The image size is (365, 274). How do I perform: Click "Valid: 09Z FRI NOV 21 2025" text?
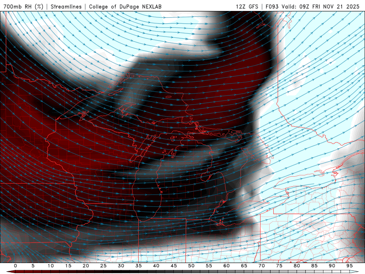coord(321,6)
